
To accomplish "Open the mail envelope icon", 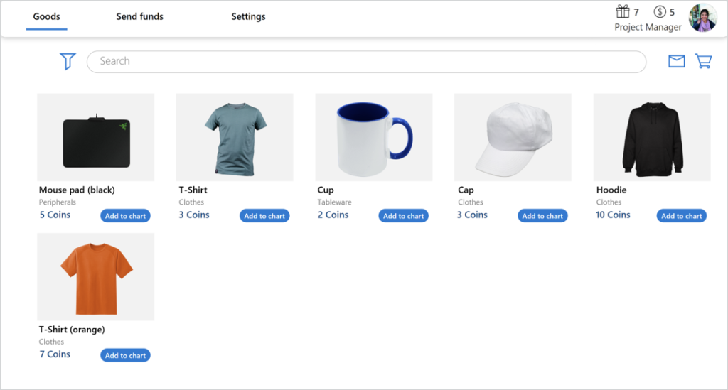I will [x=677, y=61].
